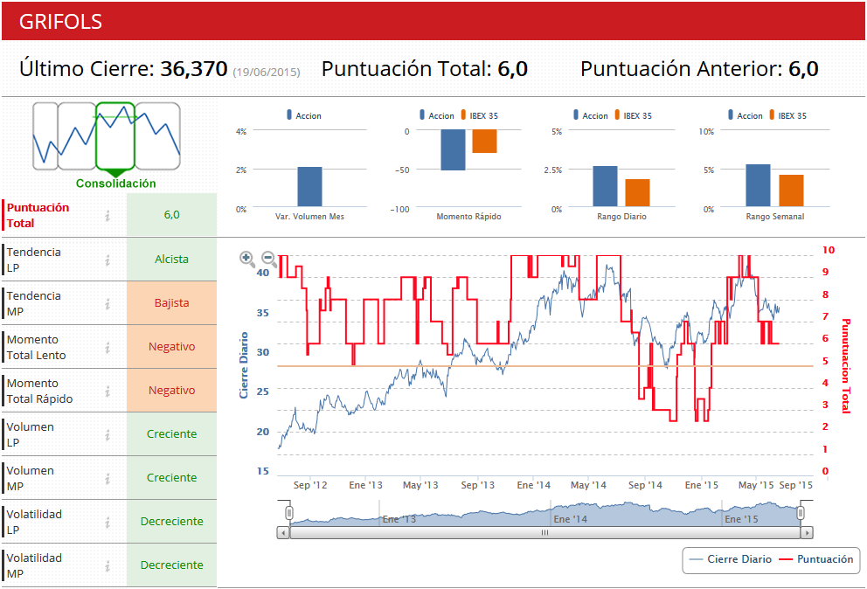Open info icon for Tendencia MP
The height and width of the screenshot is (589, 867).
(108, 303)
